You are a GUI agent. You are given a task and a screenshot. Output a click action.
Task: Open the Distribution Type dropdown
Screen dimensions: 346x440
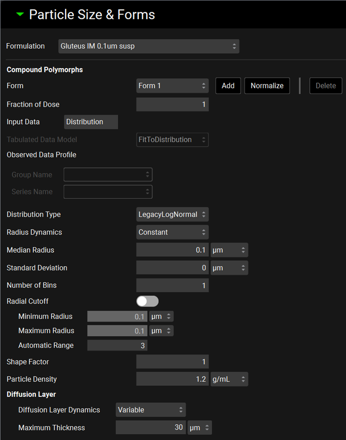[172, 214]
